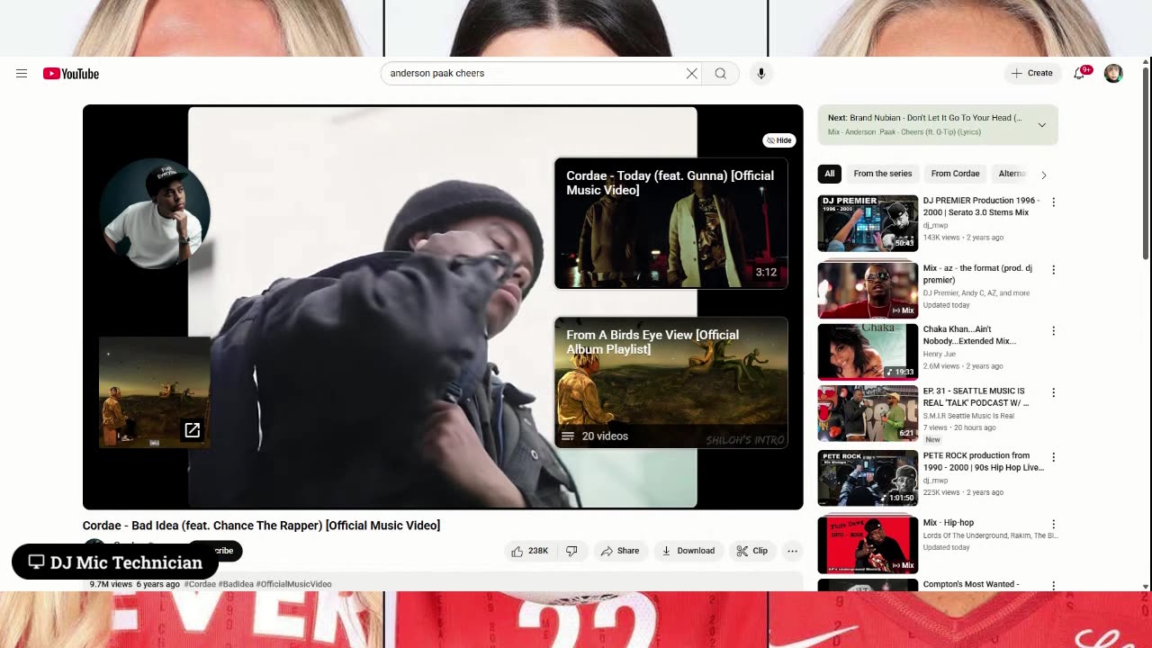Open From A Birds Eye View playlist card

coord(670,382)
